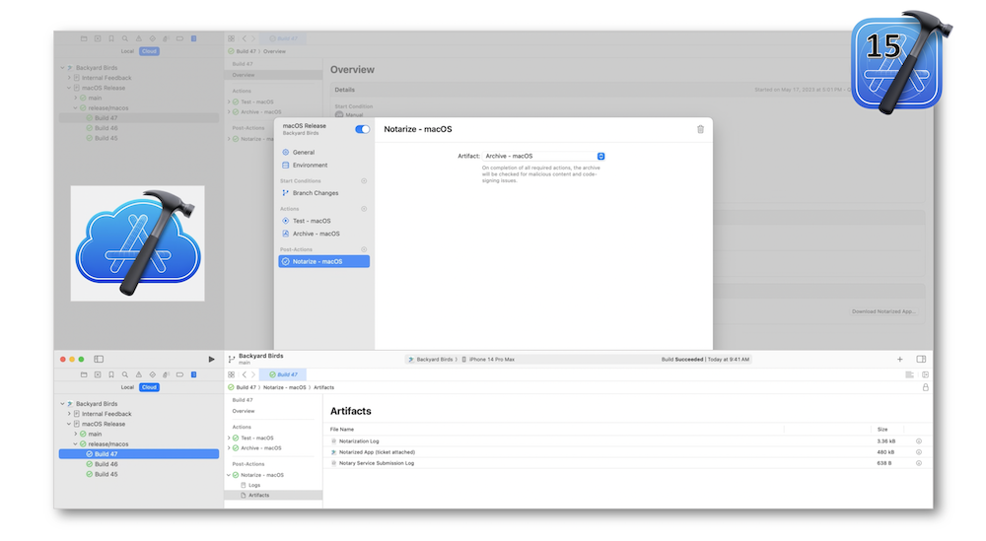Screen dimensions: 986x541
Task: Click Notarize - macOS breadcrumb in lower window
Action: pyautogui.click(x=284, y=387)
